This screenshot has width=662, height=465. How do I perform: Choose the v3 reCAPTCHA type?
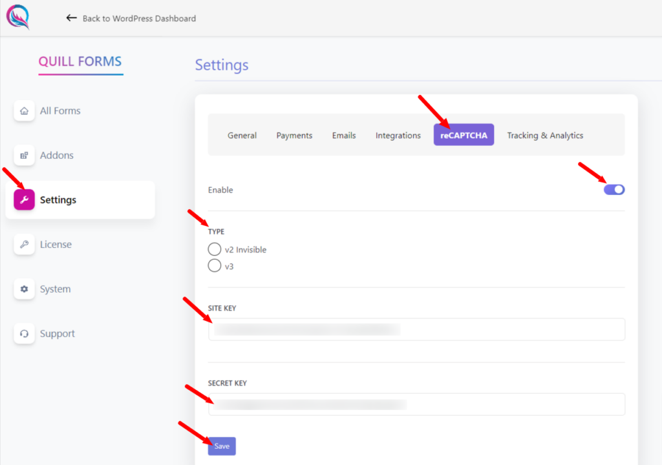click(x=215, y=265)
